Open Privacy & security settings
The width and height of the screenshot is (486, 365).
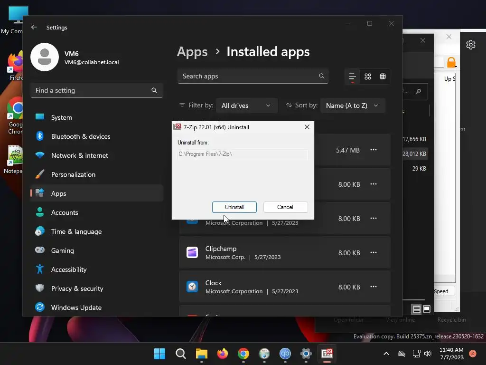[x=96, y=288]
